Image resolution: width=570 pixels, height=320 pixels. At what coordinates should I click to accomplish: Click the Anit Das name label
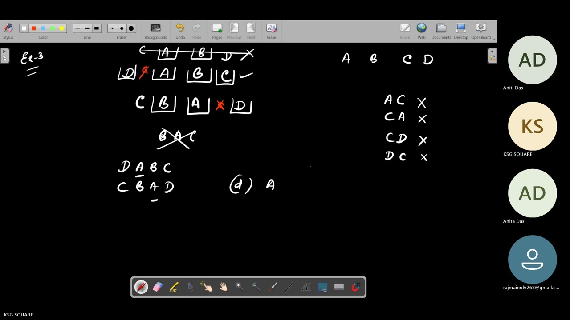click(x=513, y=88)
